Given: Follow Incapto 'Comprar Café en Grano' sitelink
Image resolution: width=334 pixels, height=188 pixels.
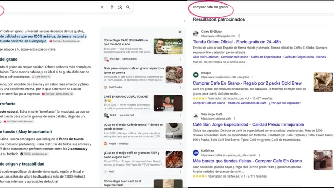Looking at the screenshot, I should coord(209,103).
